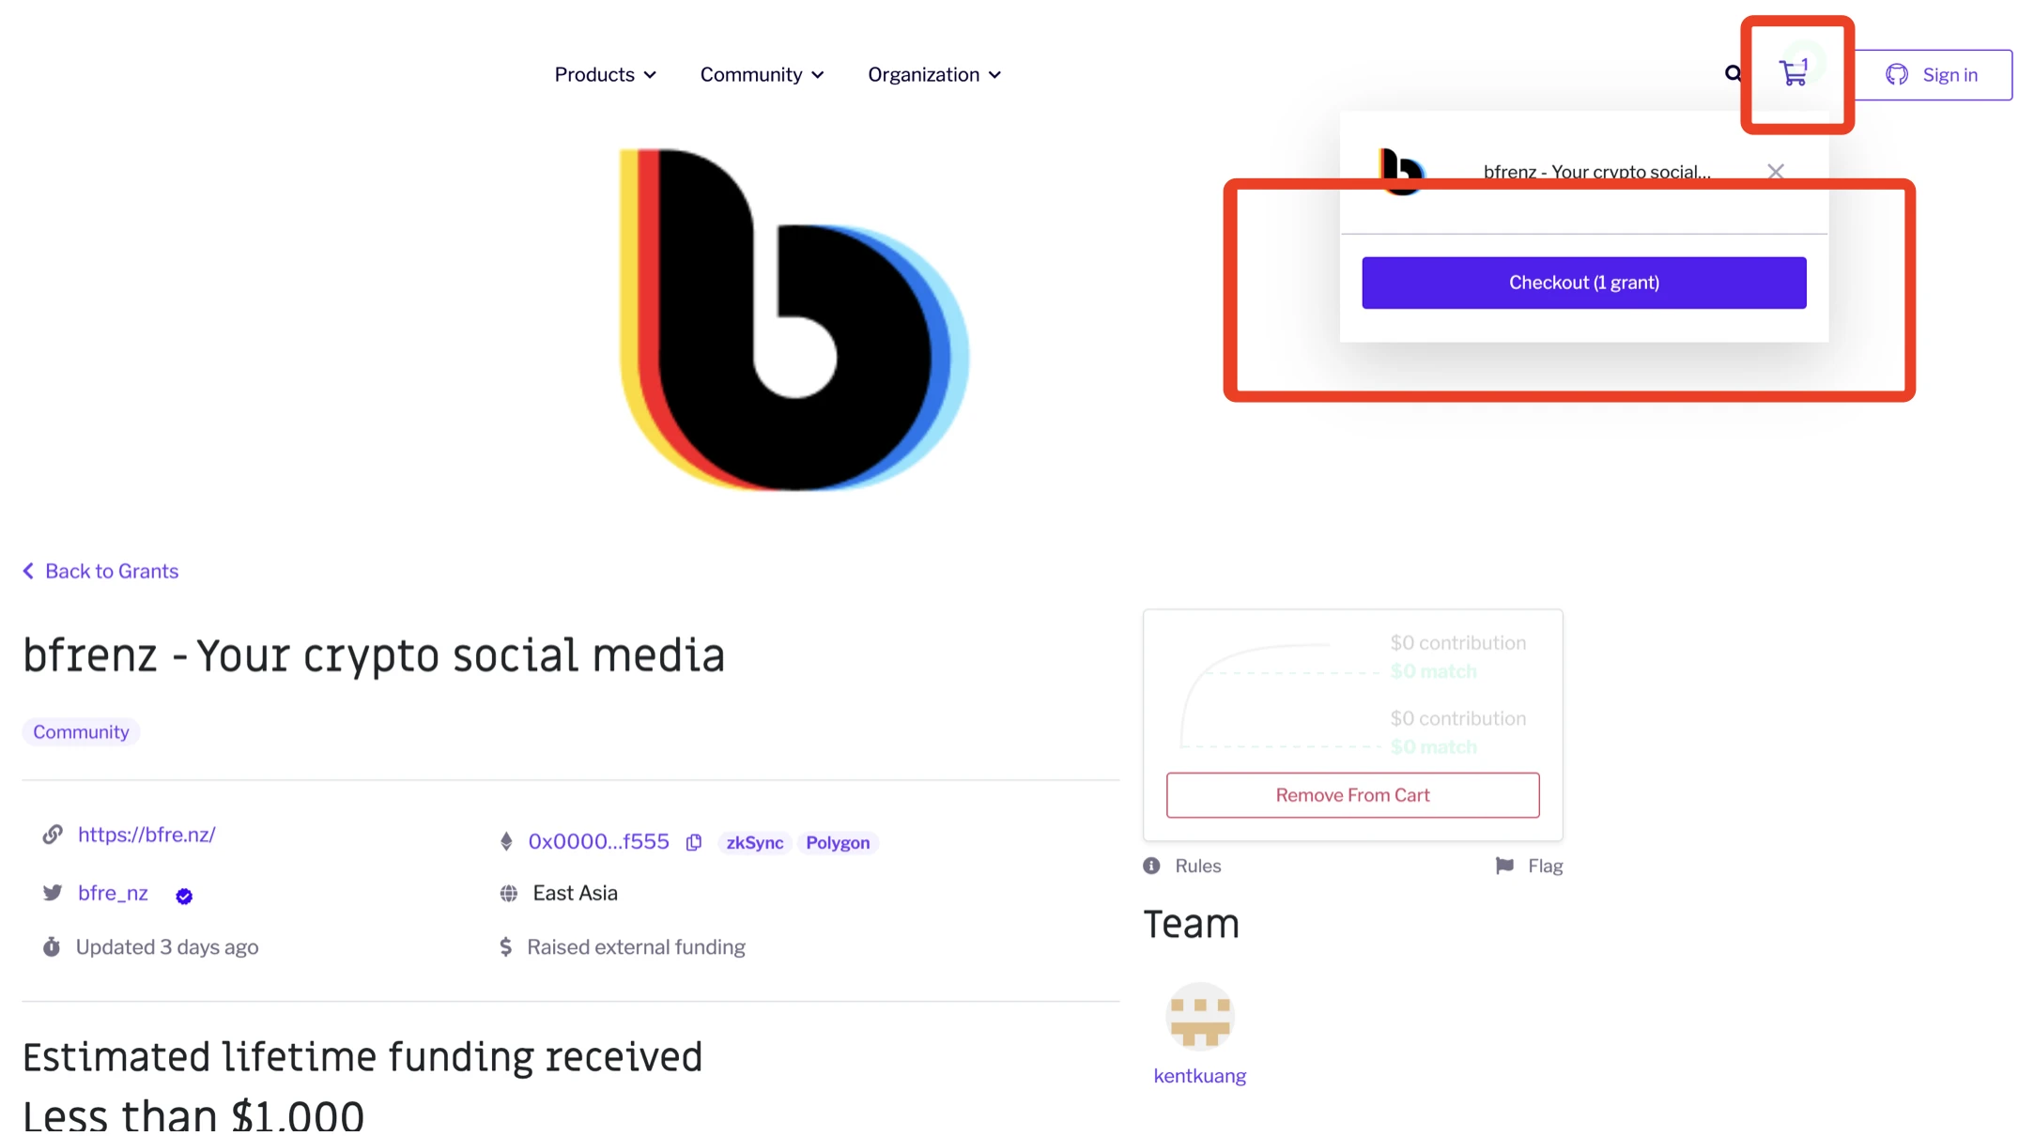Click Back to Grants navigation link
The width and height of the screenshot is (2034, 1136).
click(100, 570)
